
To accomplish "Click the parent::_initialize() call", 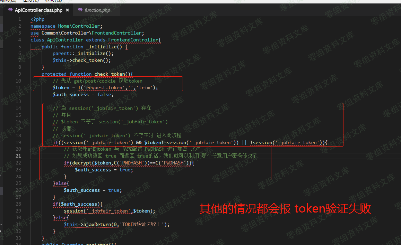I will click(x=83, y=54).
